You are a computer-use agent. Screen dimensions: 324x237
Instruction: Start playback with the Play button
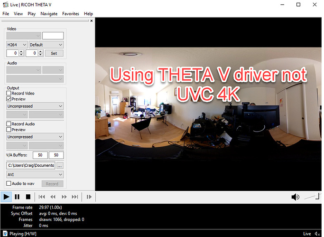[6, 197]
